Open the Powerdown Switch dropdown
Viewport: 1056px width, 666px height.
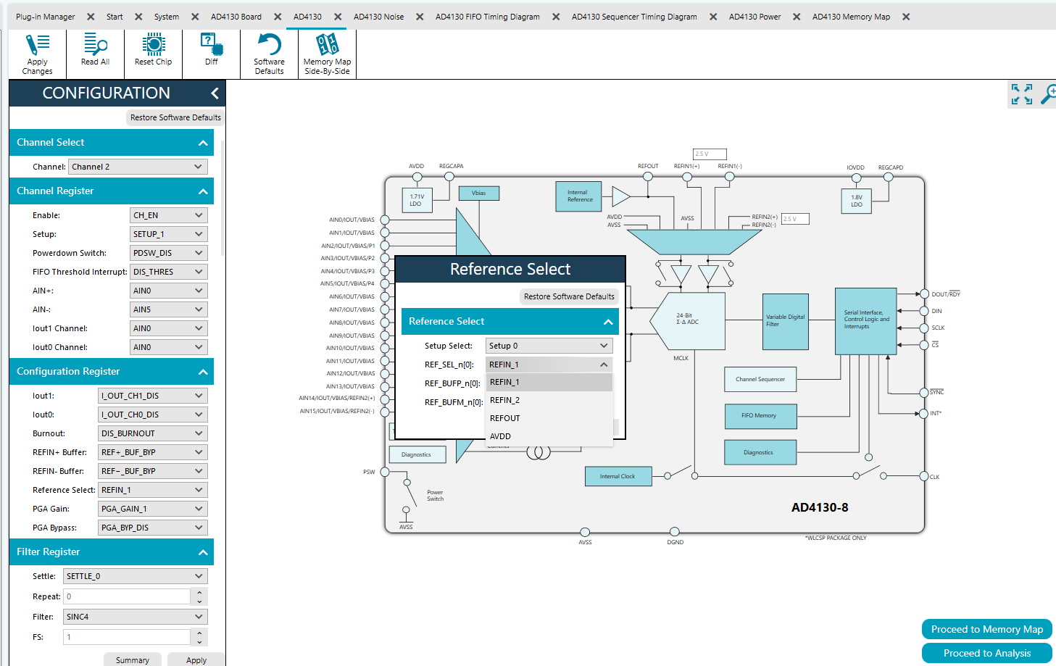tap(169, 253)
